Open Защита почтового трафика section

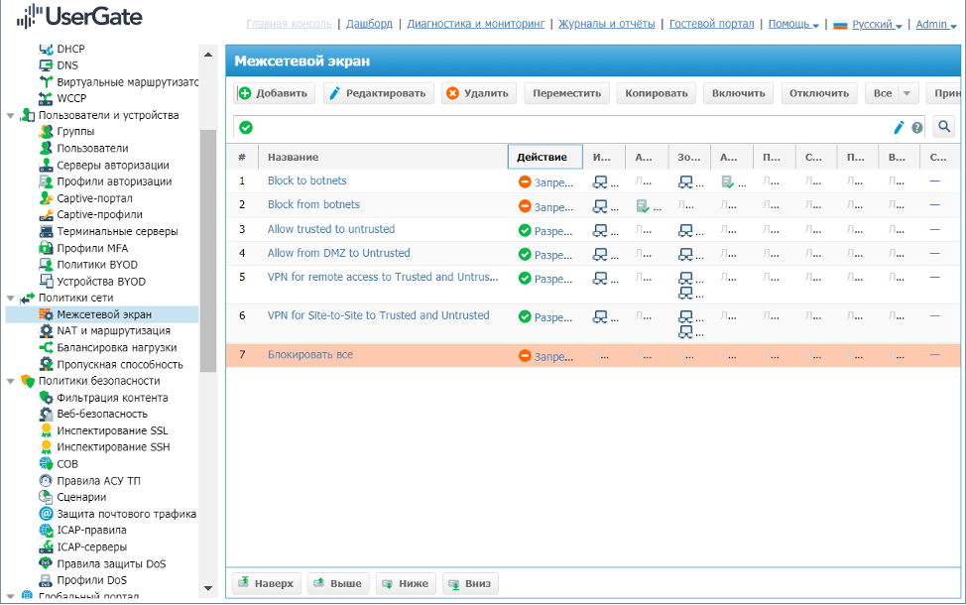click(x=126, y=514)
